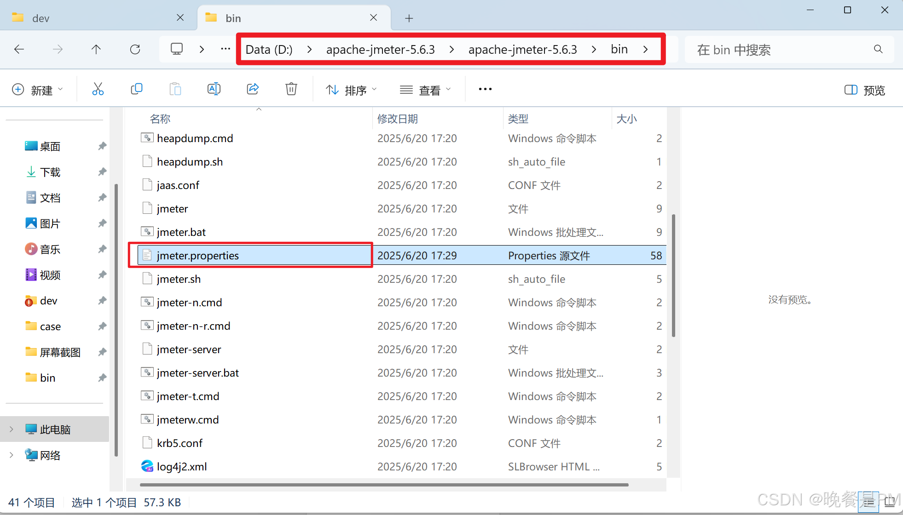Expand chevron after bin breadcrumb
Screen dimensions: 903x515
point(646,49)
